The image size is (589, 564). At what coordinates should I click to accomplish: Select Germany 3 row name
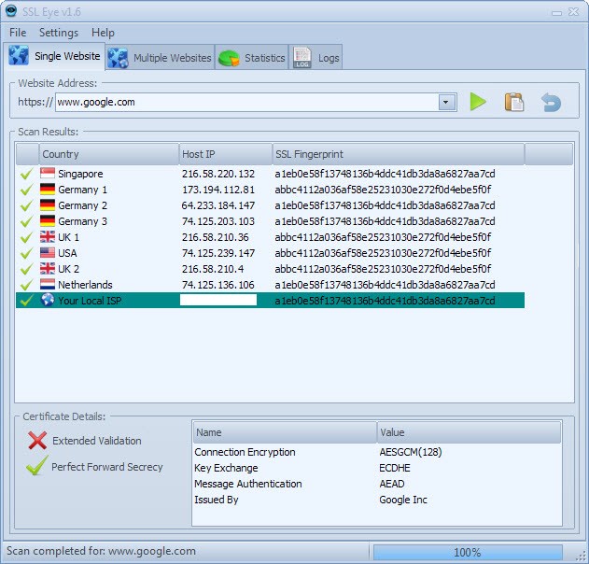(x=82, y=221)
